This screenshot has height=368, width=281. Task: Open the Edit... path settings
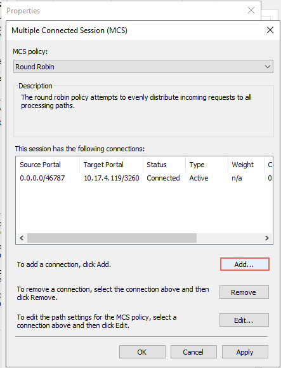[244, 320]
